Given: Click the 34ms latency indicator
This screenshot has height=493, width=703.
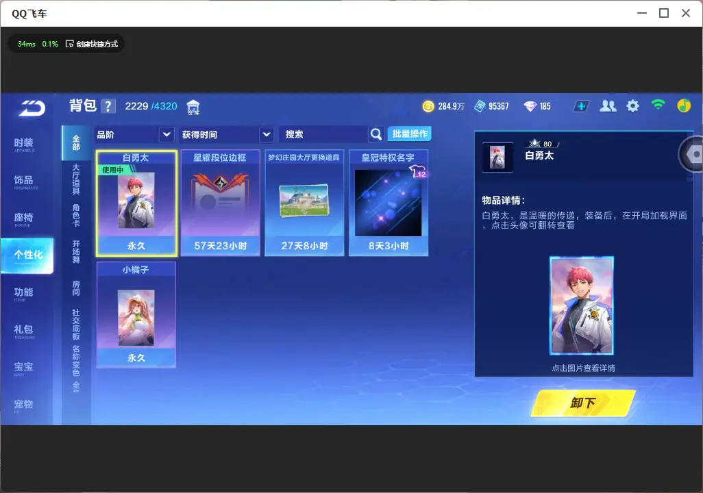Looking at the screenshot, I should [x=27, y=44].
